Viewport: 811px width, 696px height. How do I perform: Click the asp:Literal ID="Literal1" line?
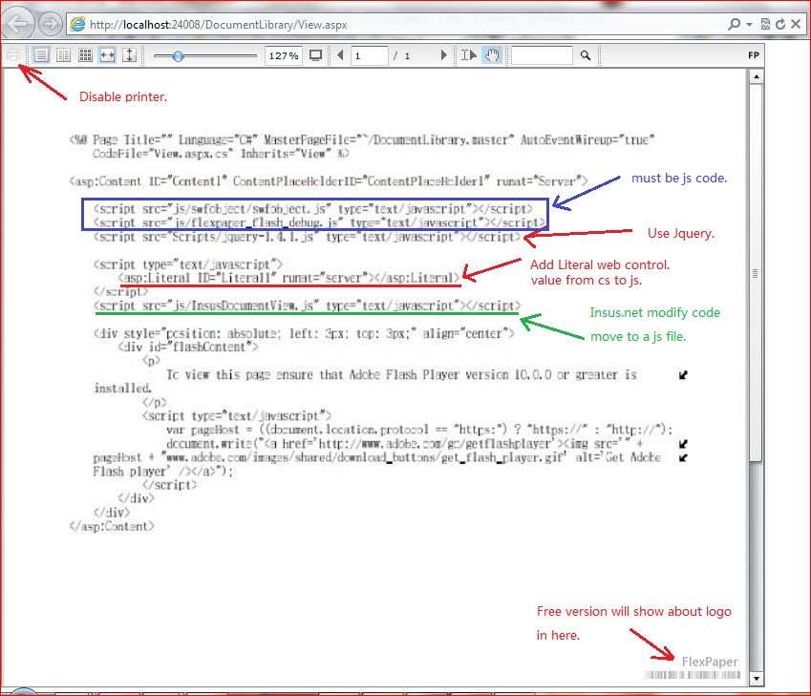click(289, 278)
